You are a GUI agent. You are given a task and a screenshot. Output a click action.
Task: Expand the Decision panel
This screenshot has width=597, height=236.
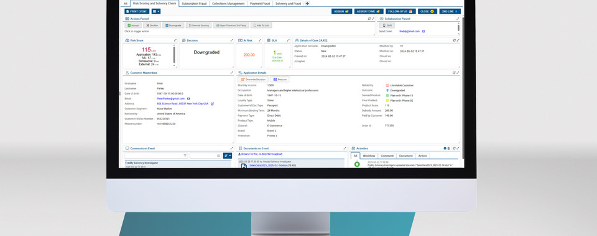(x=231, y=40)
